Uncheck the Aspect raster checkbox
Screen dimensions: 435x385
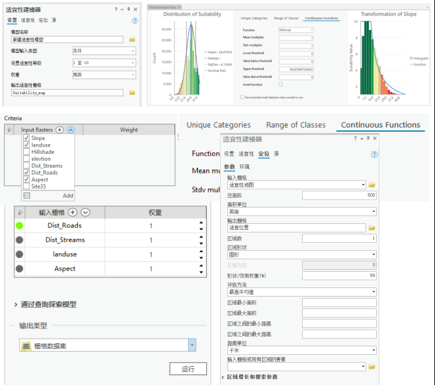pyautogui.click(x=26, y=179)
